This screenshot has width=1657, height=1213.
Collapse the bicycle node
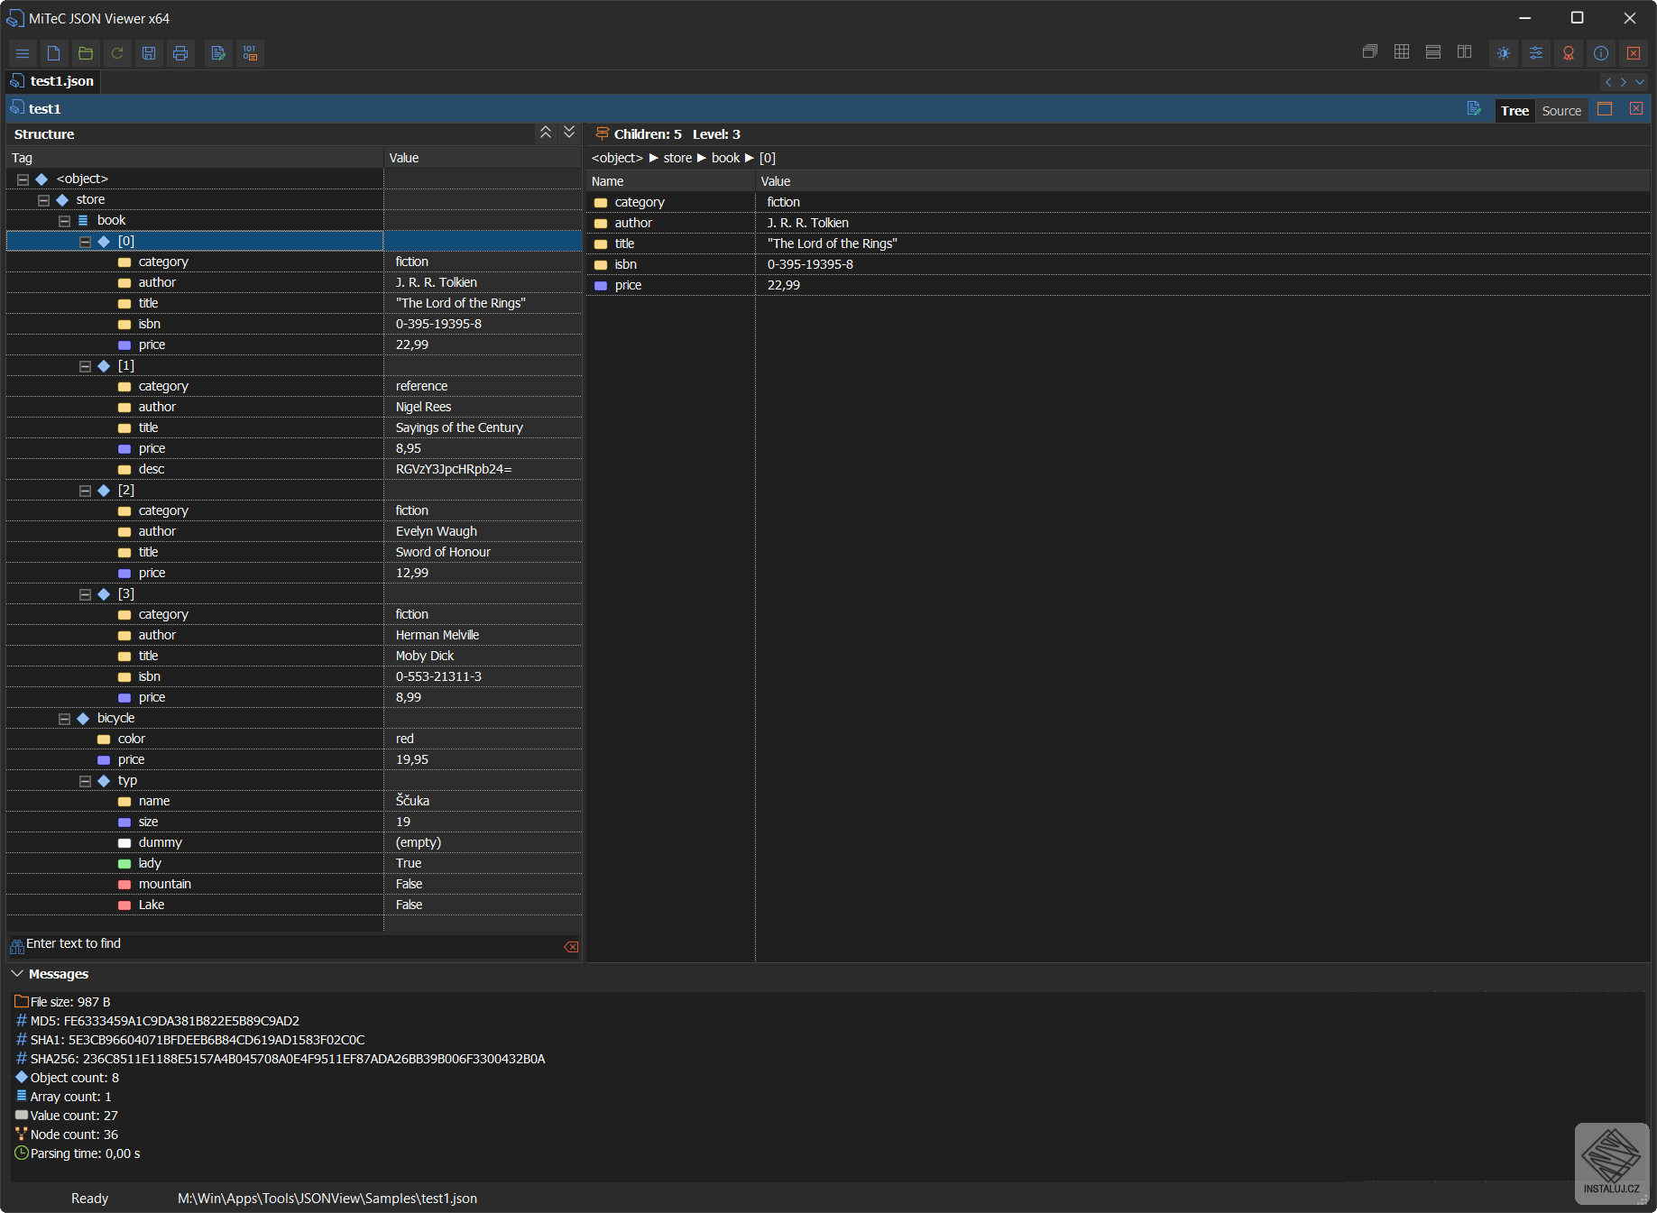(64, 719)
